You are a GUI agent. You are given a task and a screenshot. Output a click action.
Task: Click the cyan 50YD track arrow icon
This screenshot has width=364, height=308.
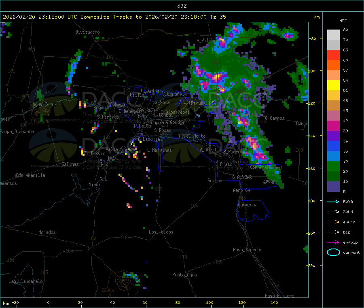coord(333,202)
